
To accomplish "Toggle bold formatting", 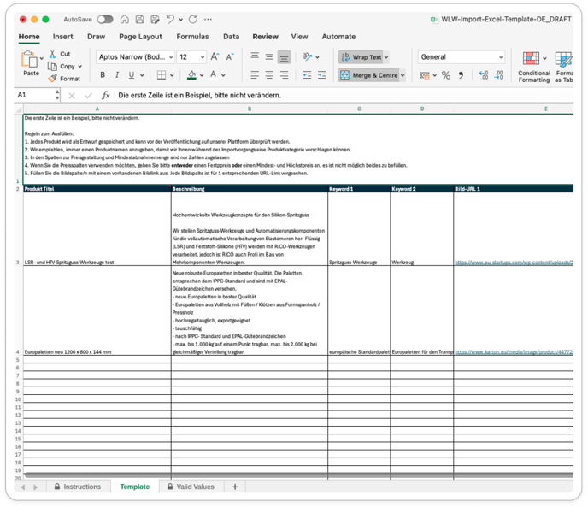I will point(103,75).
